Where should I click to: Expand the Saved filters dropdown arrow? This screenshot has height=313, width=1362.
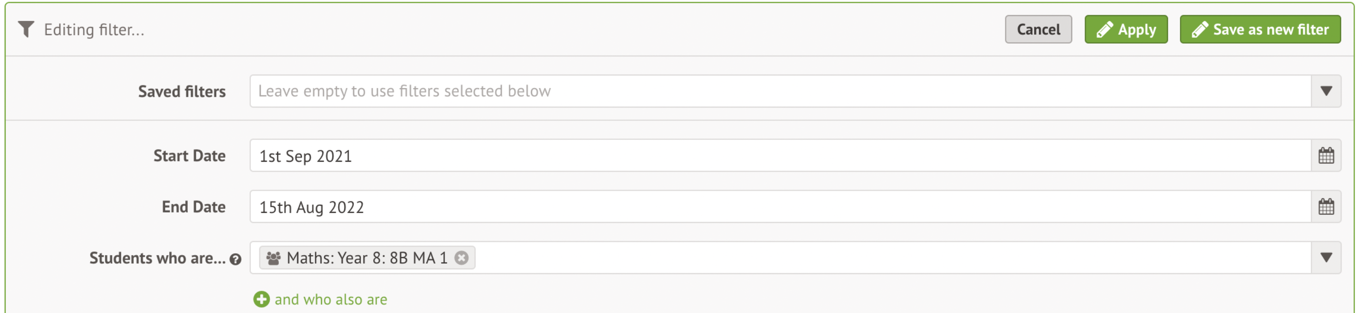(1325, 91)
